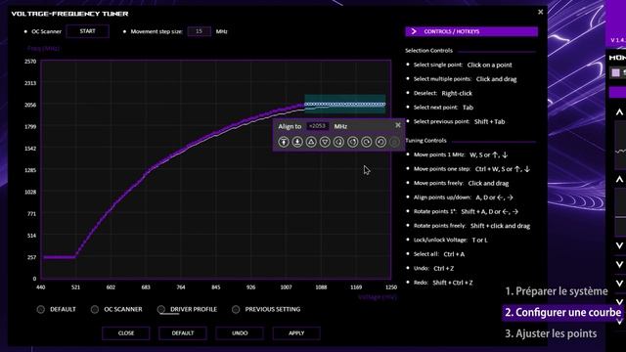
Task: Click the 'Selection Controls' section heading
Action: click(x=428, y=51)
